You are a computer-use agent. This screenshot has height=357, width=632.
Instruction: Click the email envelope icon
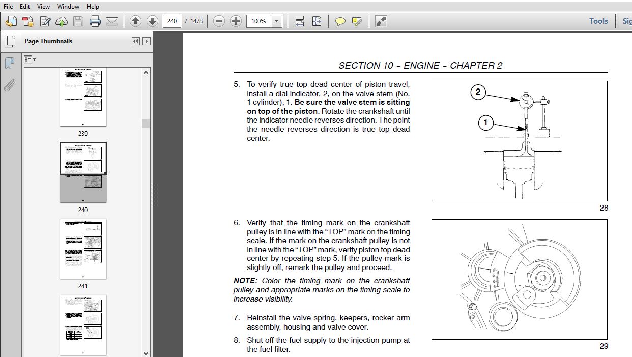112,21
